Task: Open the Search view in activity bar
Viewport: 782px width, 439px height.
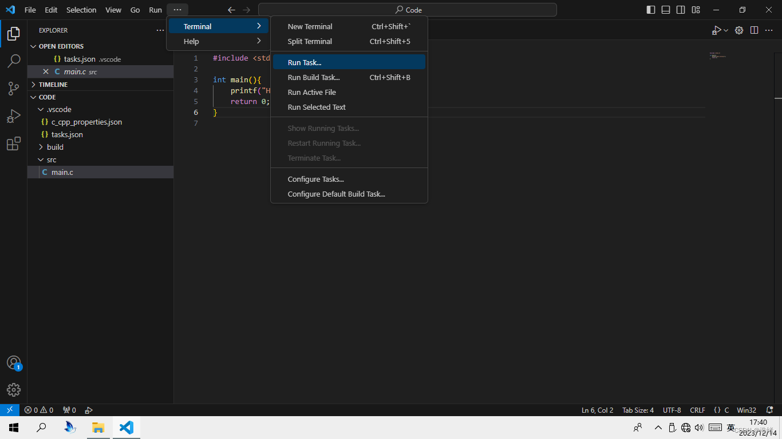Action: click(x=14, y=61)
